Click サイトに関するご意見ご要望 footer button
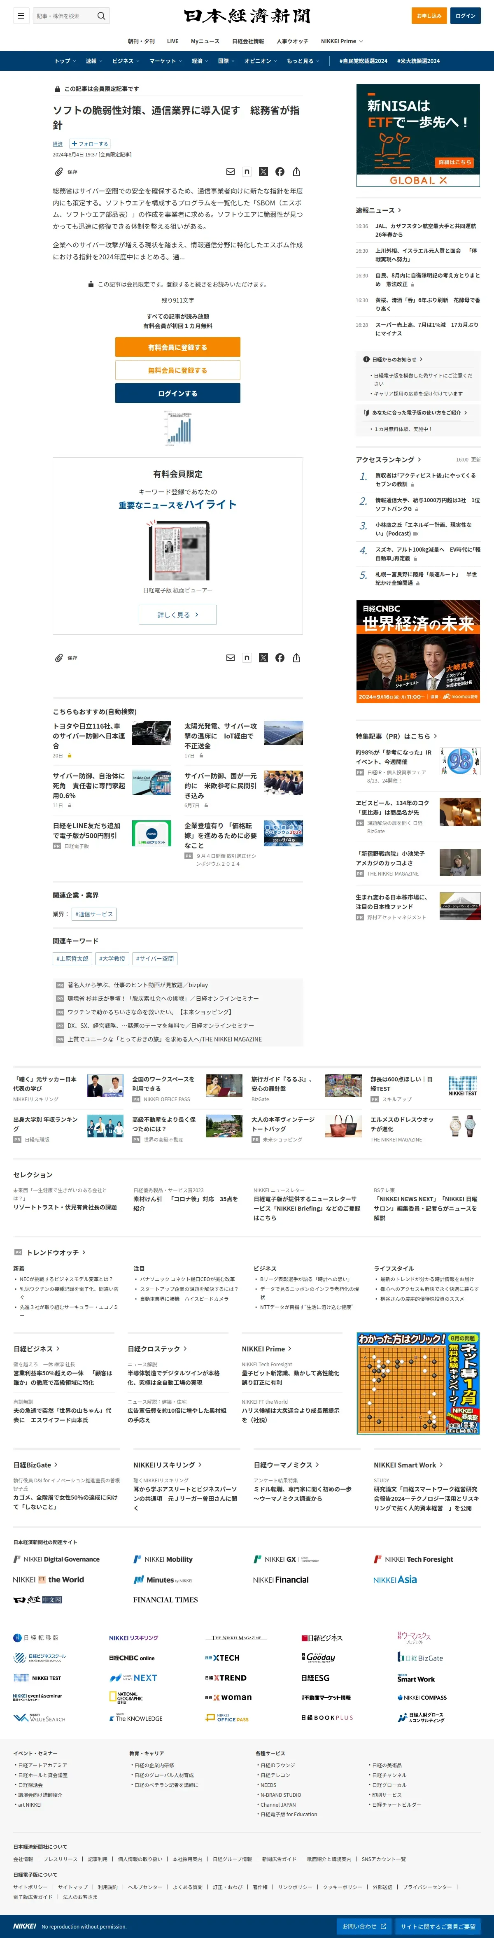 [x=438, y=1926]
